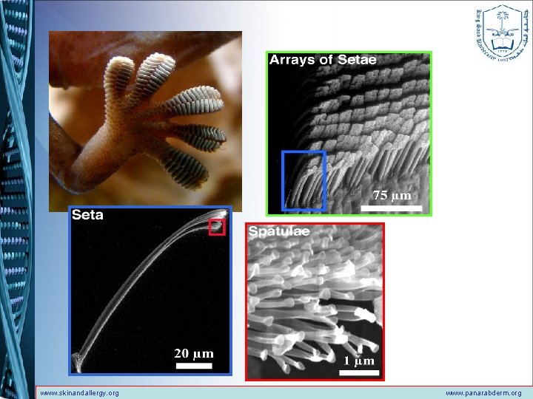Click the 'Spatulae' label text

point(279,231)
